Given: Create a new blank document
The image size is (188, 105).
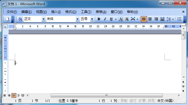Looking at the screenshot, I should pos(8,19).
